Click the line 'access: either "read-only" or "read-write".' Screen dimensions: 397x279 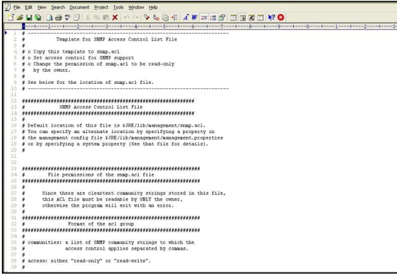coord(89,261)
